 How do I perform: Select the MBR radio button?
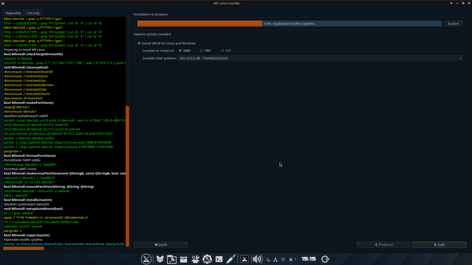181,51
